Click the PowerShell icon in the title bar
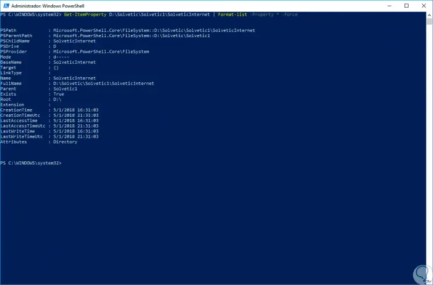The height and width of the screenshot is (285, 433). tap(7, 5)
